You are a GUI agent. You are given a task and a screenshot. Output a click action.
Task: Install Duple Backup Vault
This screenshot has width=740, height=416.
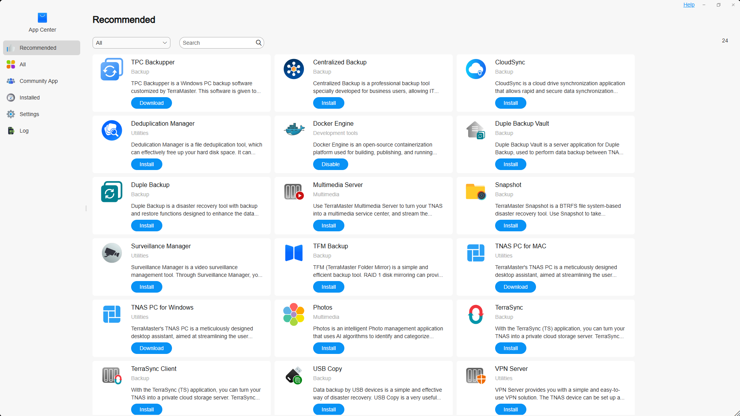[511, 164]
